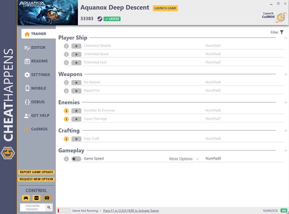
Task: Click the Launch CoSMOS hexagon icon
Action: pos(281,18)
